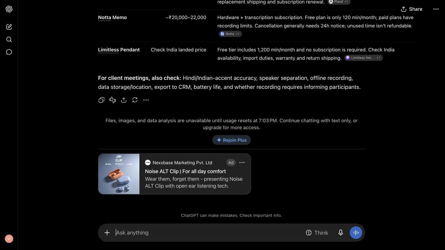The image size is (445, 250).
Task: Open the Limitless Pendant product link
Action: (119, 50)
